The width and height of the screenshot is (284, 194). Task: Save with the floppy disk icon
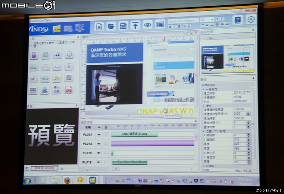click(123, 26)
